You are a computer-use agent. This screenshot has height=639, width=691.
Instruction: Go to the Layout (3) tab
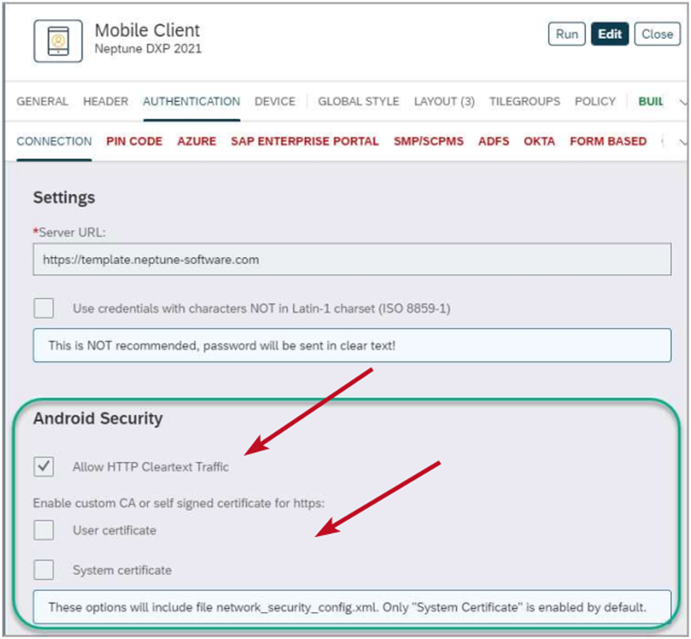pos(444,102)
